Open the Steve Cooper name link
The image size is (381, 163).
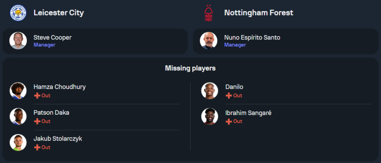(52, 38)
